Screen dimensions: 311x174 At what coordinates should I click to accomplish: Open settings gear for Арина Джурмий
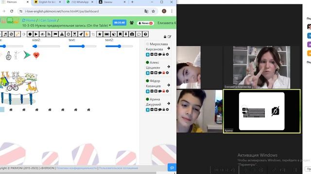click(167, 110)
